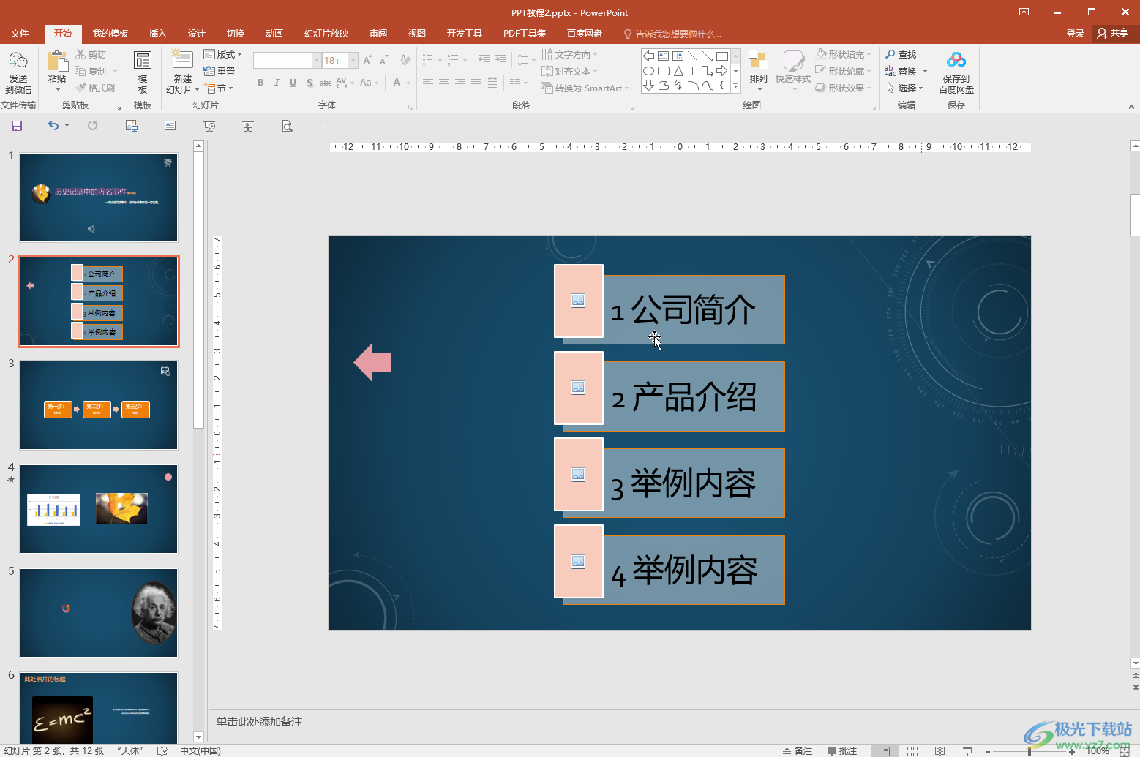
Task: Expand 版式 layout dropdown
Action: coord(222,54)
